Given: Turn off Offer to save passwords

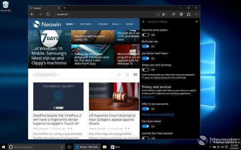Looking at the screenshot, I should point(145,109).
